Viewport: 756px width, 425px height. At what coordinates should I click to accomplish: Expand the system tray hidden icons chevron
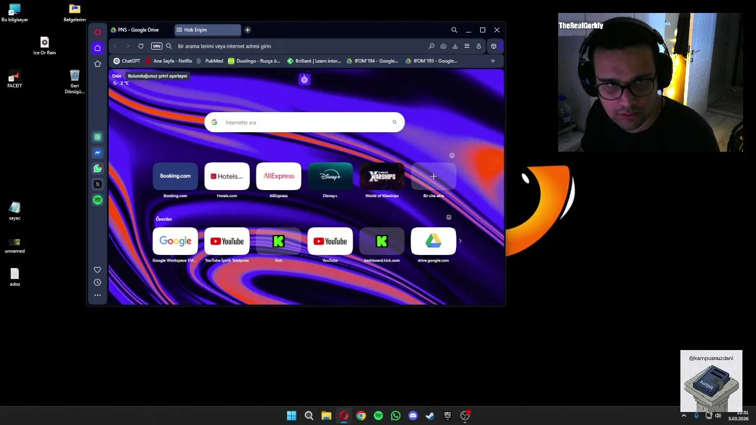tap(684, 416)
